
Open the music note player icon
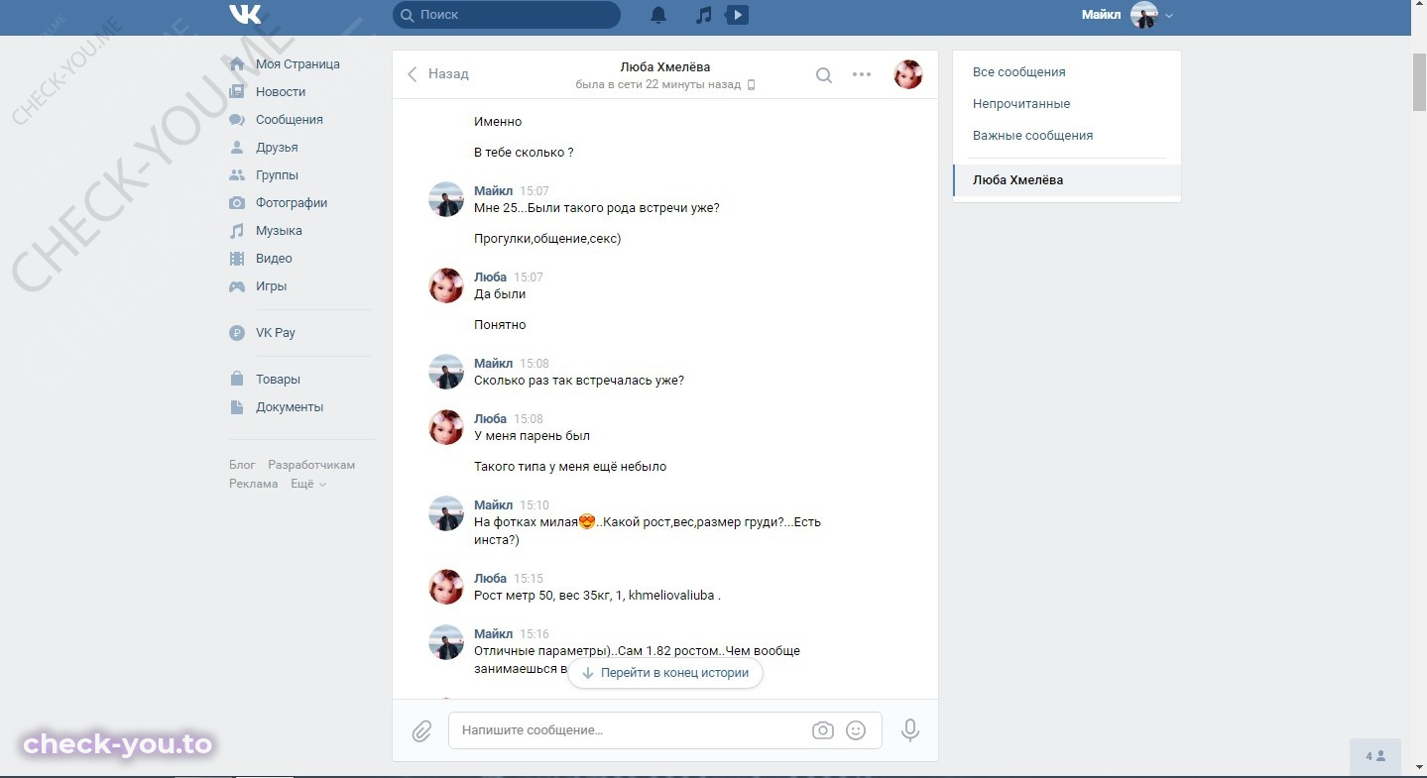(704, 15)
